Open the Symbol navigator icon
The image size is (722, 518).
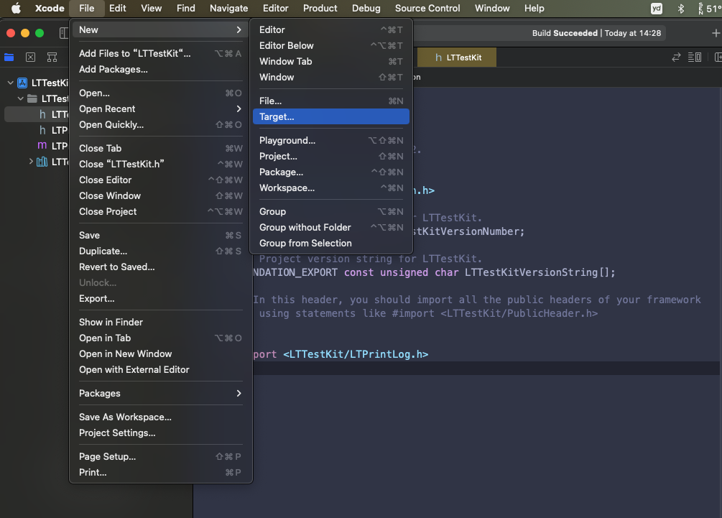click(52, 57)
